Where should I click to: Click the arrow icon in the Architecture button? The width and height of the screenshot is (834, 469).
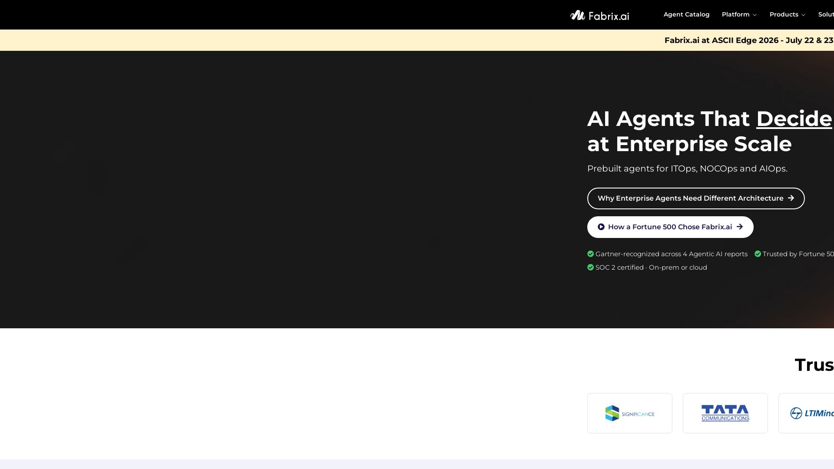[x=791, y=198]
